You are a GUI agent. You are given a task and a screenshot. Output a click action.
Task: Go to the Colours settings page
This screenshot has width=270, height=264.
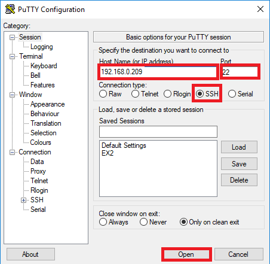(x=41, y=142)
